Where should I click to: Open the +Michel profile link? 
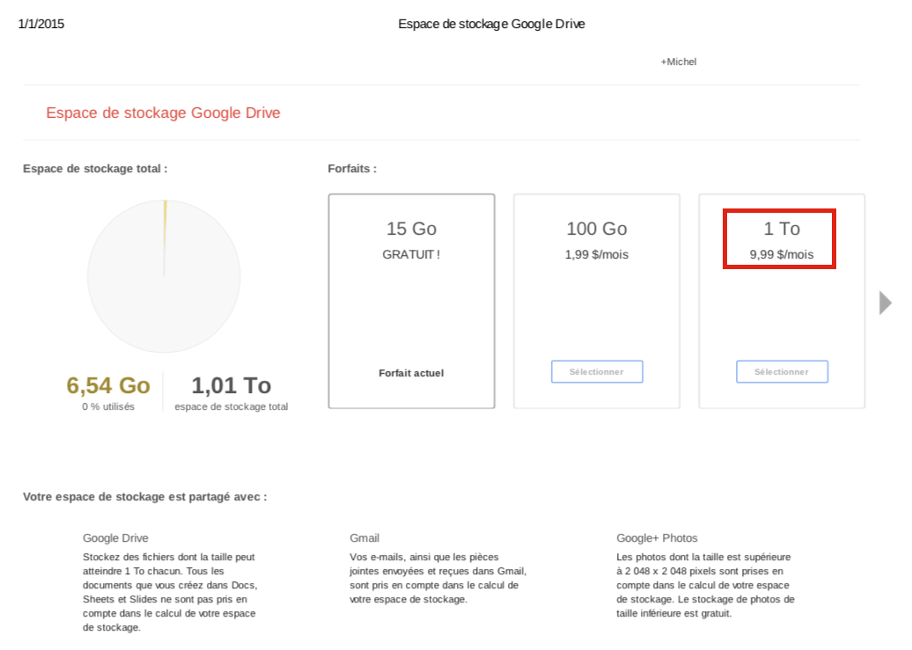click(678, 62)
